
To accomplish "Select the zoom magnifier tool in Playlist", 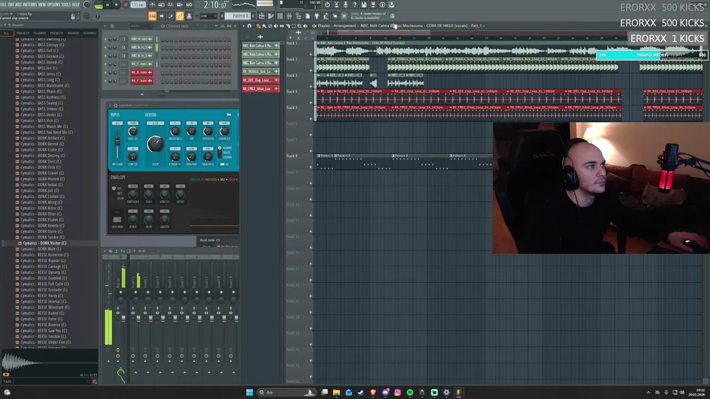I will tap(299, 25).
